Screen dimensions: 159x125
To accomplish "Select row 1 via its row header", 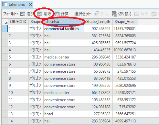I will [x=5, y=29].
